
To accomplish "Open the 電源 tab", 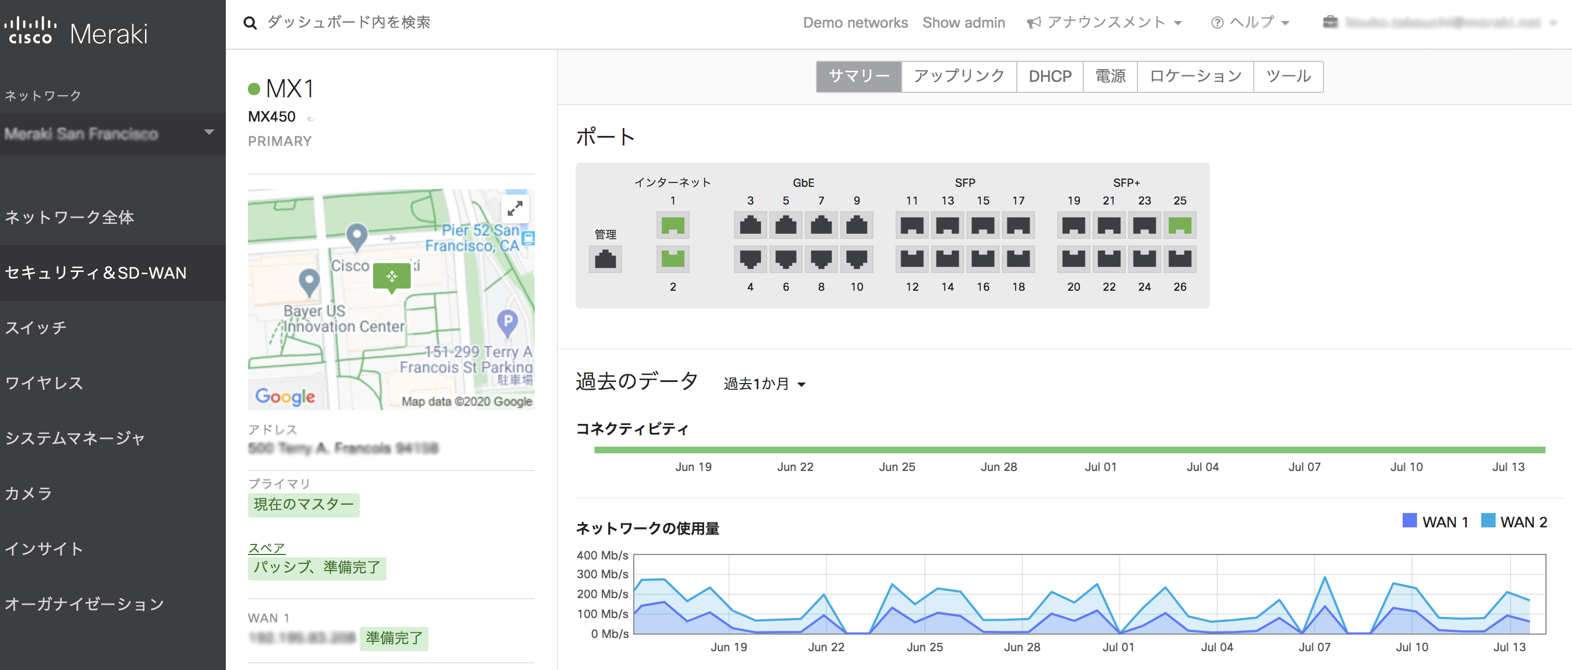I will click(x=1110, y=76).
